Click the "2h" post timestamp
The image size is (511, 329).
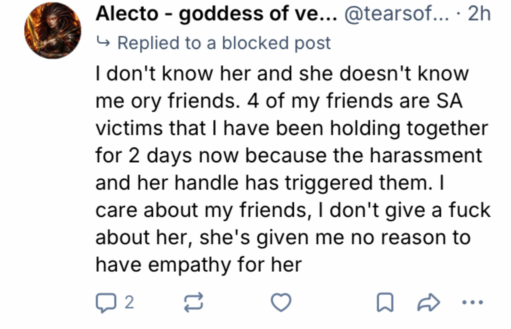pos(479,15)
